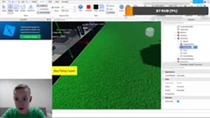
Task: Collapse the Behavior section in Properties
Action: (x=163, y=98)
